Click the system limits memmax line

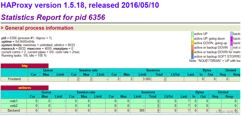click(x=38, y=45)
